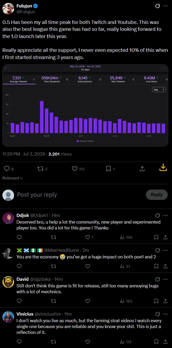Open the @tigzdaka profile link
The image size is (172, 348).
[41, 279]
